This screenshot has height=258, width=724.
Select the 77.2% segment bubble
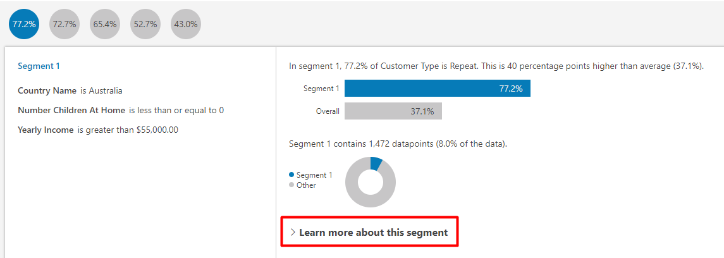tap(24, 24)
